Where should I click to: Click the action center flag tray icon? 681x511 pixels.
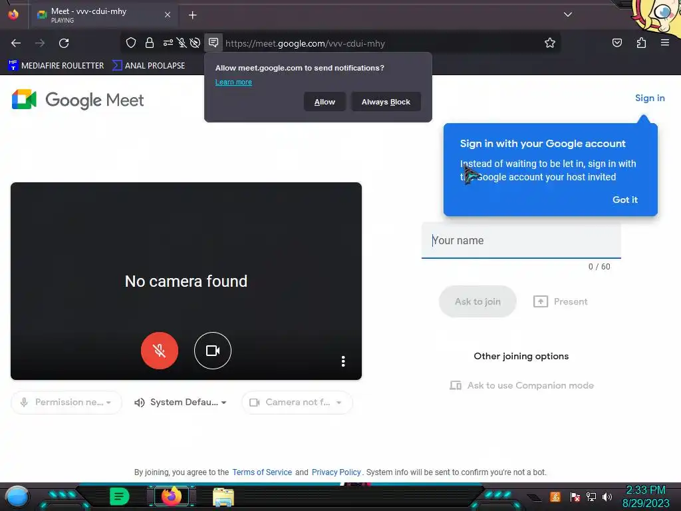point(575,497)
